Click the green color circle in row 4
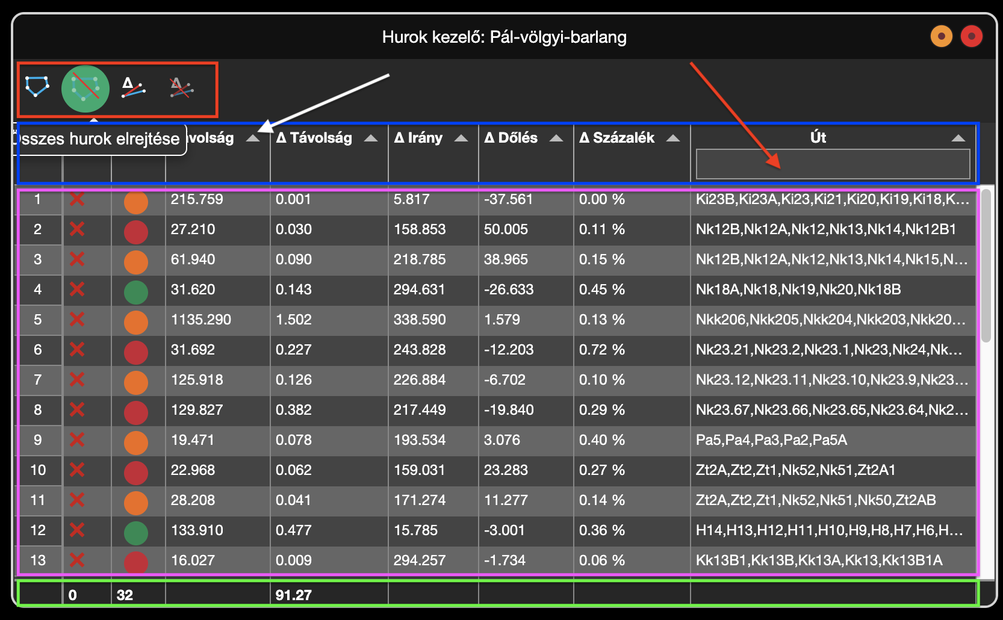The image size is (1003, 620). click(x=136, y=292)
